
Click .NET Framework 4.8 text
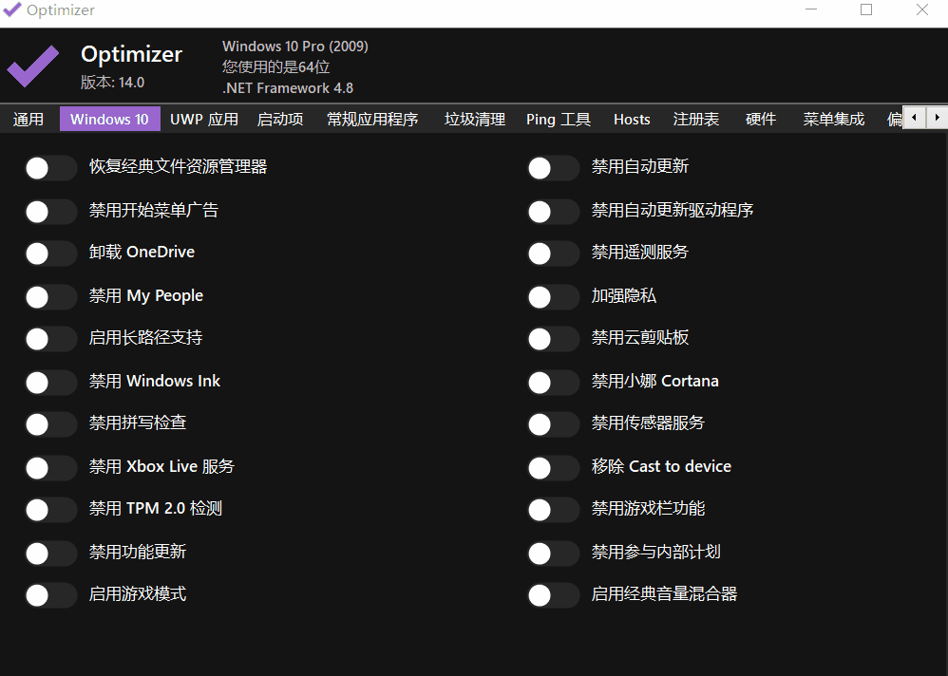pyautogui.click(x=288, y=88)
